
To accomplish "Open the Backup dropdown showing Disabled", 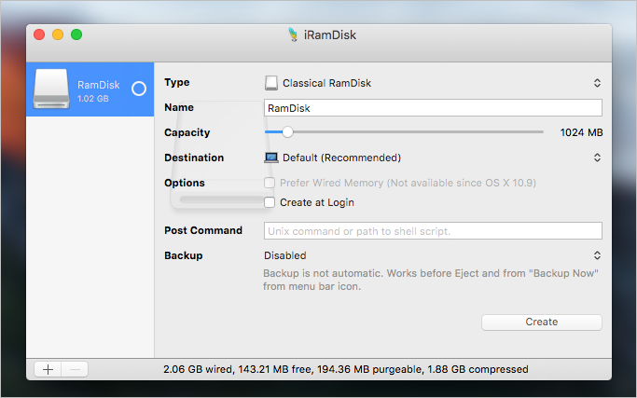I will pyautogui.click(x=433, y=255).
